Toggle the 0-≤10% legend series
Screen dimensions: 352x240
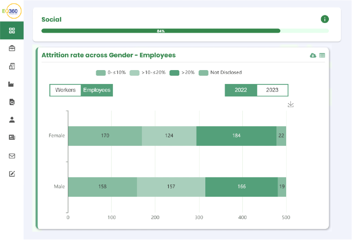coord(111,72)
